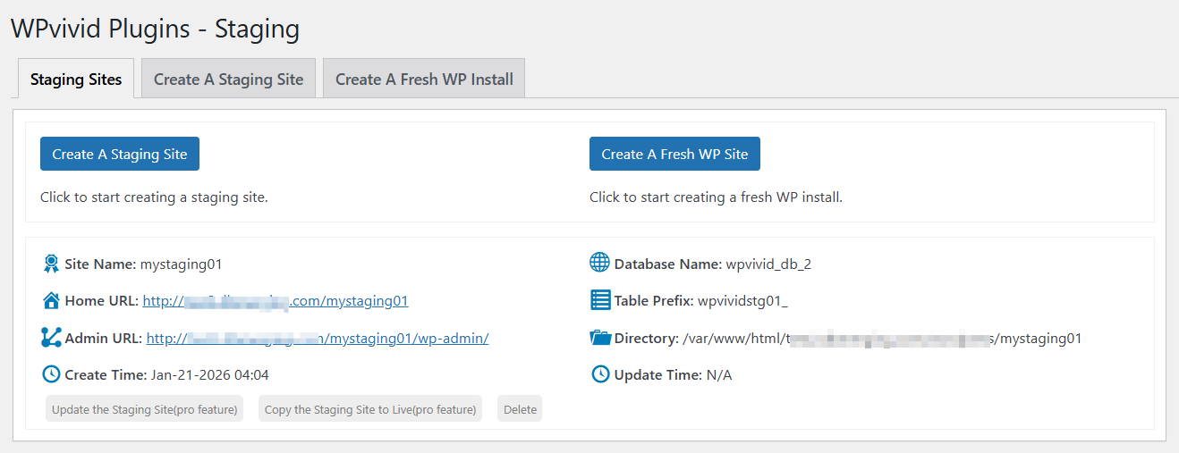Click the Table Prefix list icon
Image resolution: width=1179 pixels, height=453 pixels.
[600, 300]
